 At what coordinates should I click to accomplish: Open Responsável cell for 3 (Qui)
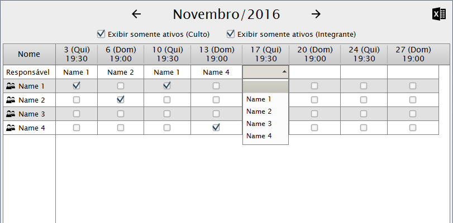(x=77, y=72)
